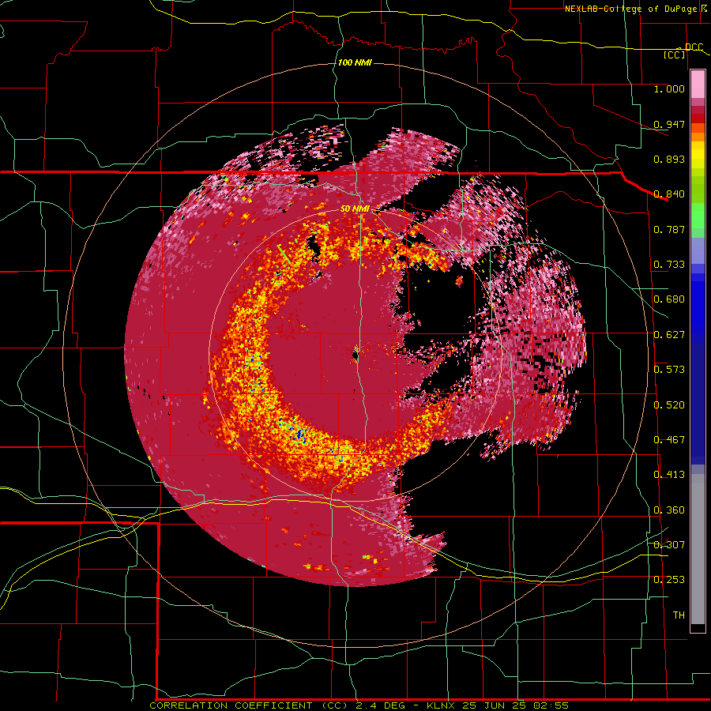Click the 0.627 scale value
Screen dimensions: 711x711
tap(669, 335)
